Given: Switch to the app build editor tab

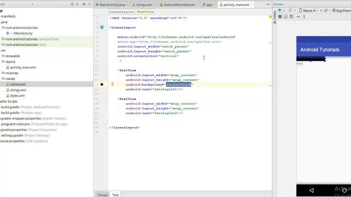Looking at the screenshot, I should pyautogui.click(x=208, y=5).
